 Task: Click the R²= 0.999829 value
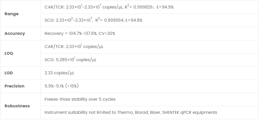[x=138, y=7]
